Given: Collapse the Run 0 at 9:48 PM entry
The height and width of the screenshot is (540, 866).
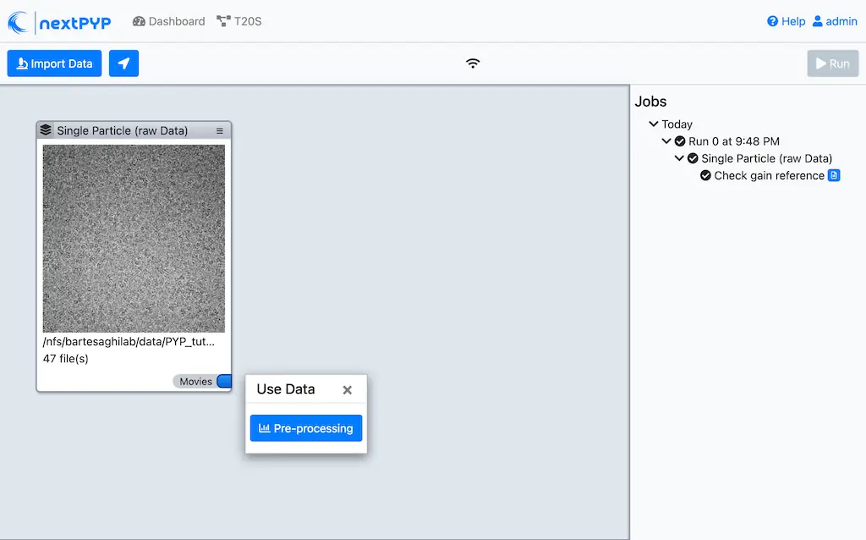Looking at the screenshot, I should coord(666,141).
